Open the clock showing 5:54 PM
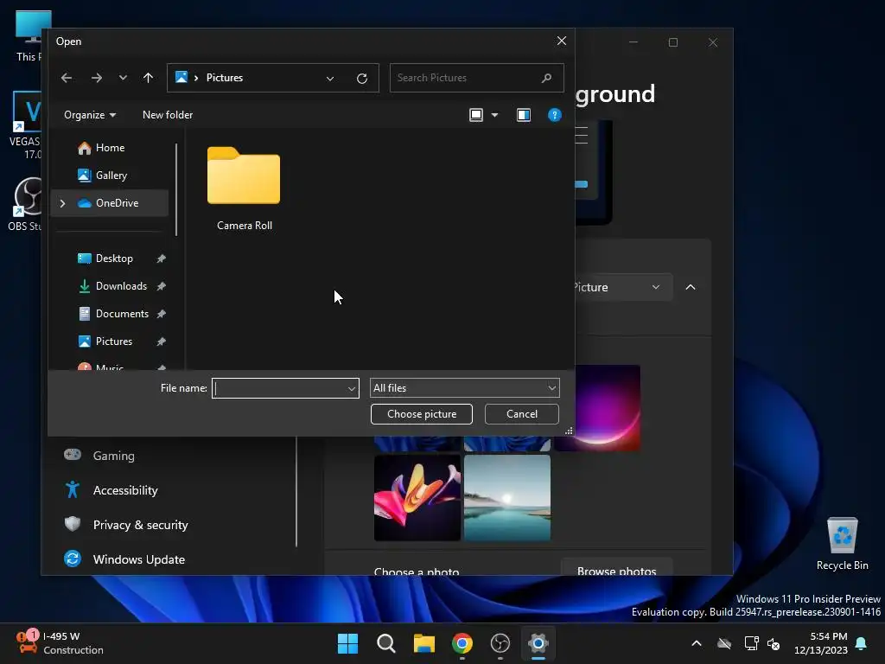 (x=821, y=643)
